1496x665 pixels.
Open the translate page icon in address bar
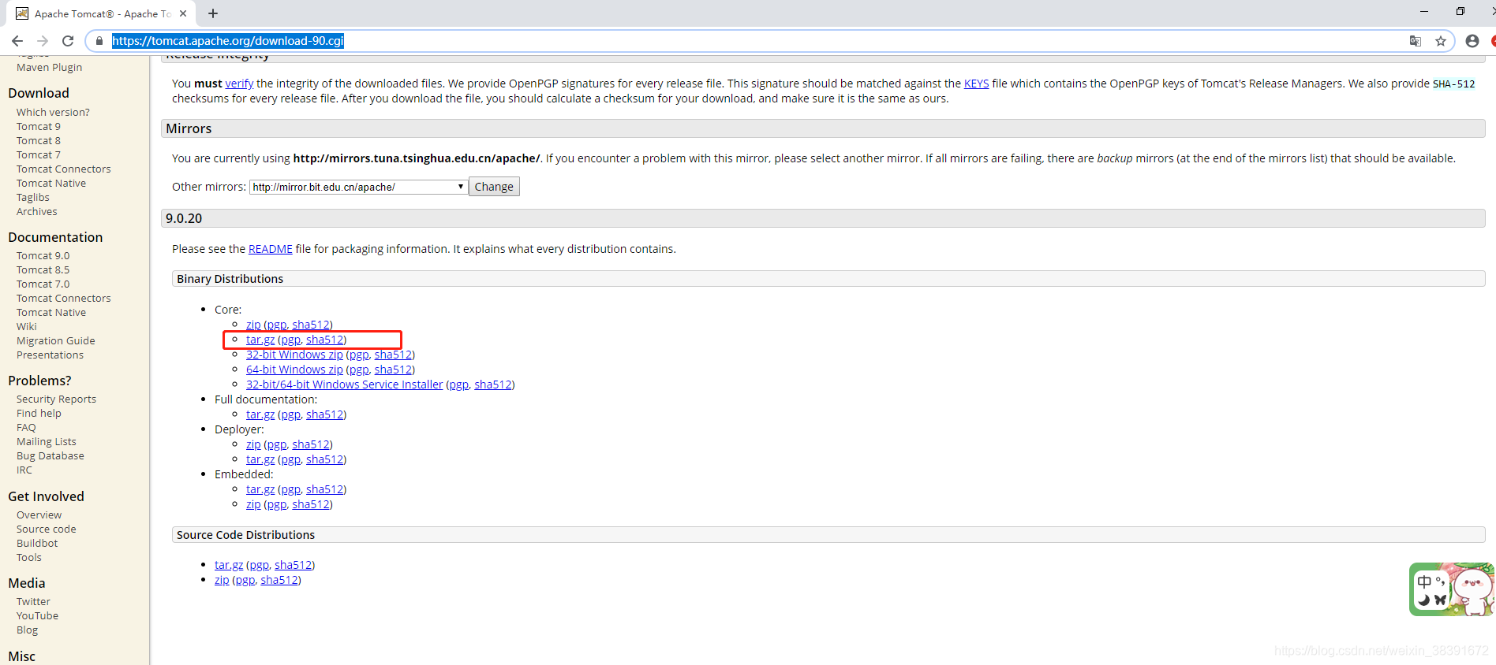1416,41
